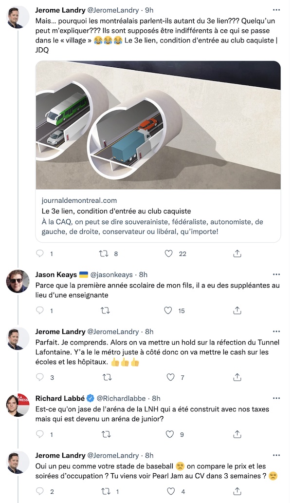
Task: Open Richard Labbé's profile name
Action: (60, 398)
